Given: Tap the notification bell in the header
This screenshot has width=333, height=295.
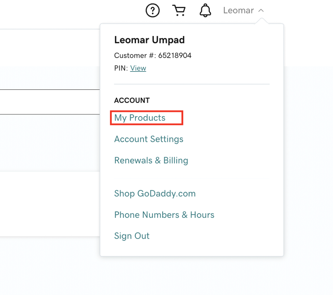Looking at the screenshot, I should tap(205, 10).
